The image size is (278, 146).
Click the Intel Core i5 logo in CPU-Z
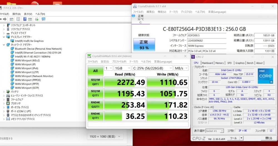(265, 76)
